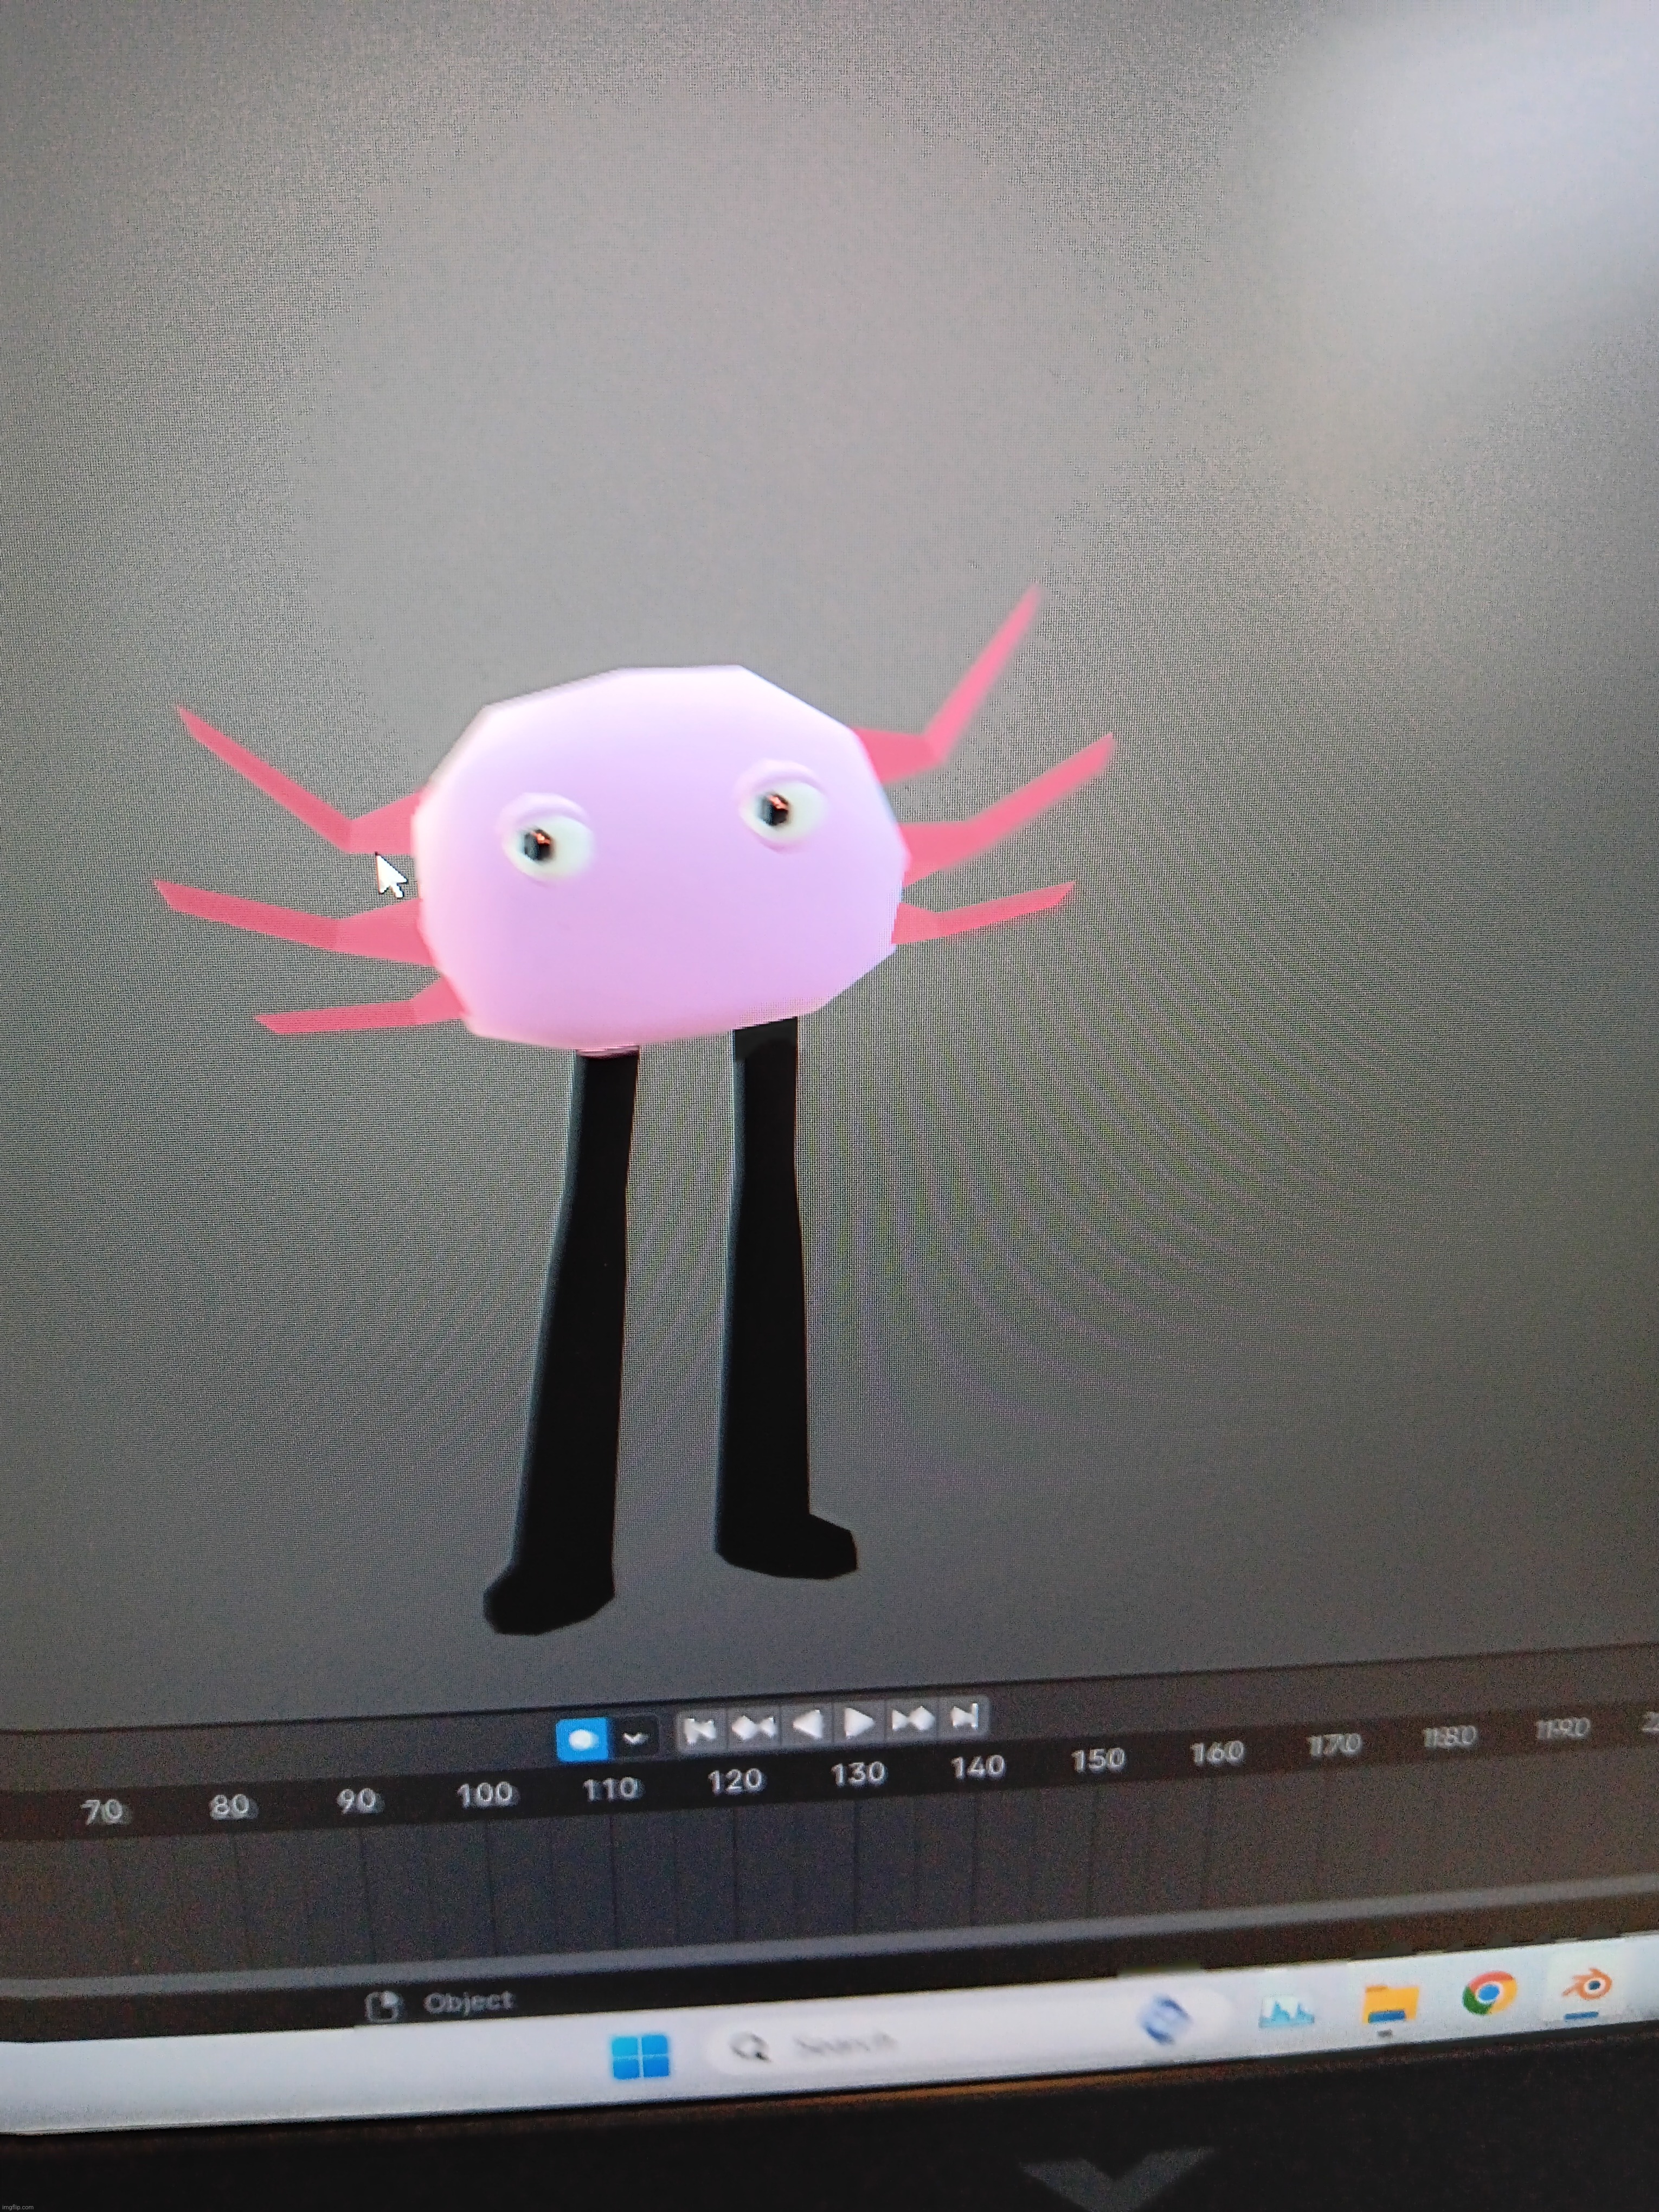Move the timeline to frame 140

pos(977,1767)
